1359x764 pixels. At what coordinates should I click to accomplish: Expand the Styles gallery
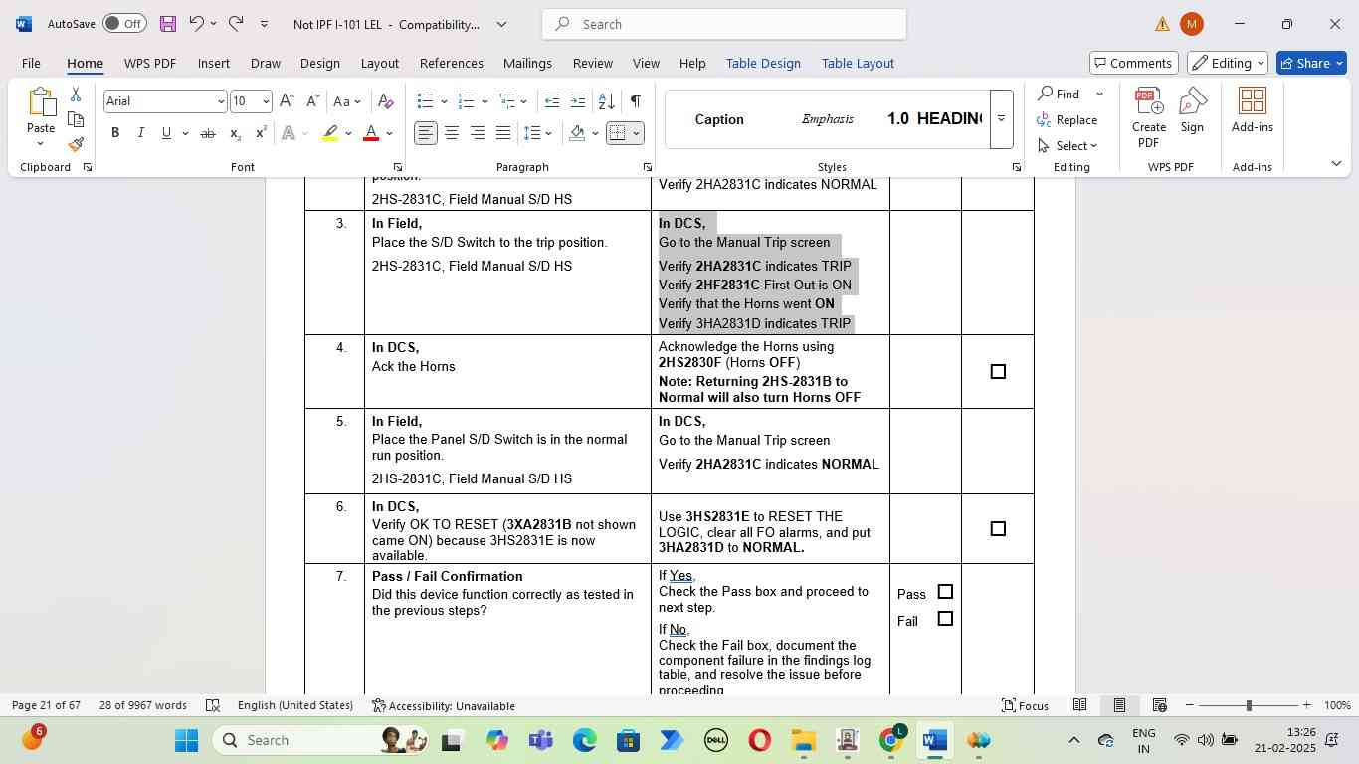pyautogui.click(x=1001, y=119)
